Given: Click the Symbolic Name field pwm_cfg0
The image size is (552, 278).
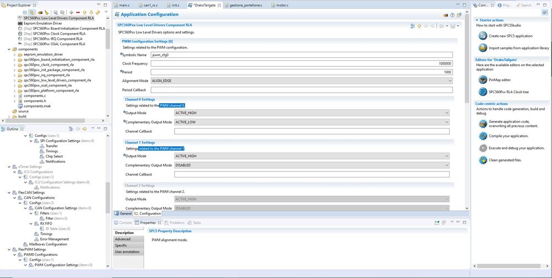Looking at the screenshot, I should pyautogui.click(x=302, y=55).
